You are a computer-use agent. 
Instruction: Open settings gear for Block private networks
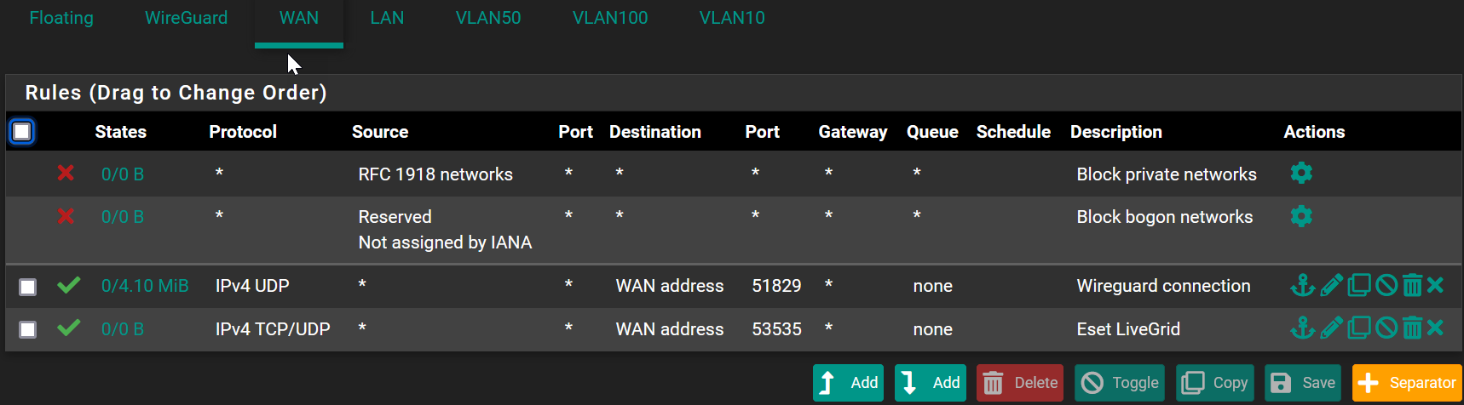click(1301, 174)
